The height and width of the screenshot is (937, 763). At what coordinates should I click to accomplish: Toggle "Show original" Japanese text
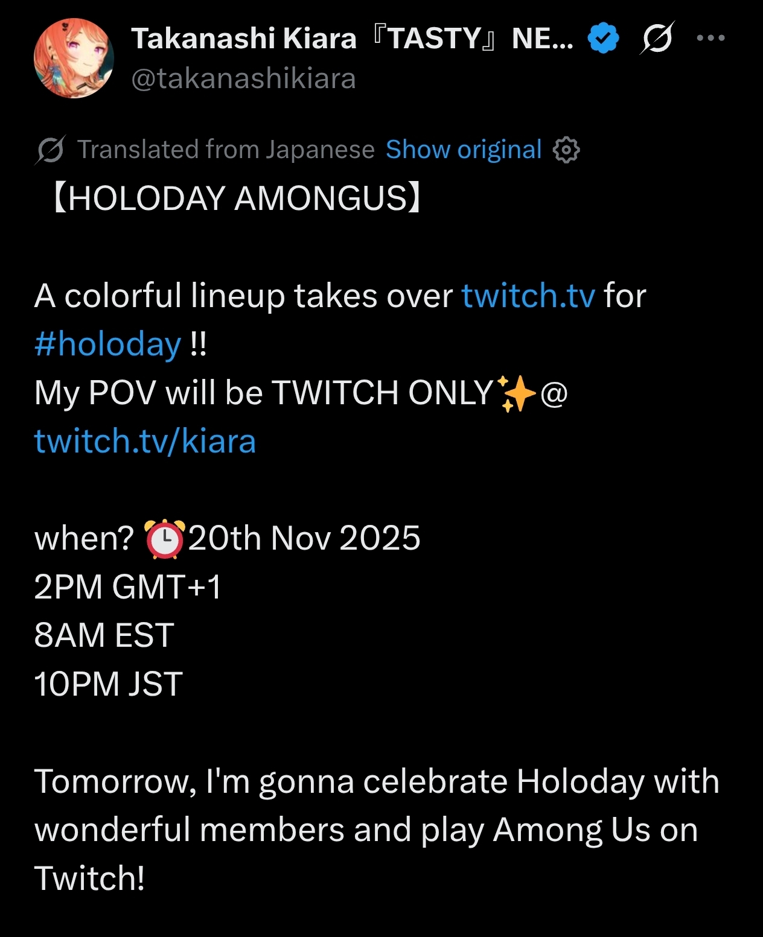tap(464, 150)
